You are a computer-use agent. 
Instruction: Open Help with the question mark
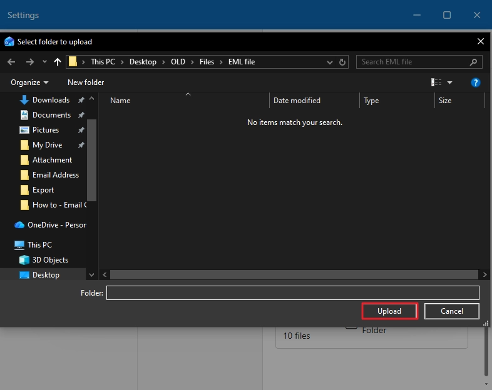click(475, 82)
